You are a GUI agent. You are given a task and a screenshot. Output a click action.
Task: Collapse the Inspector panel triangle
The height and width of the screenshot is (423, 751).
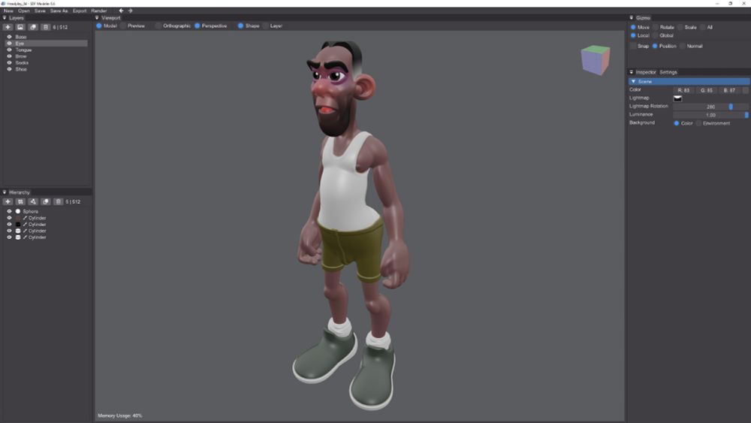pos(632,72)
